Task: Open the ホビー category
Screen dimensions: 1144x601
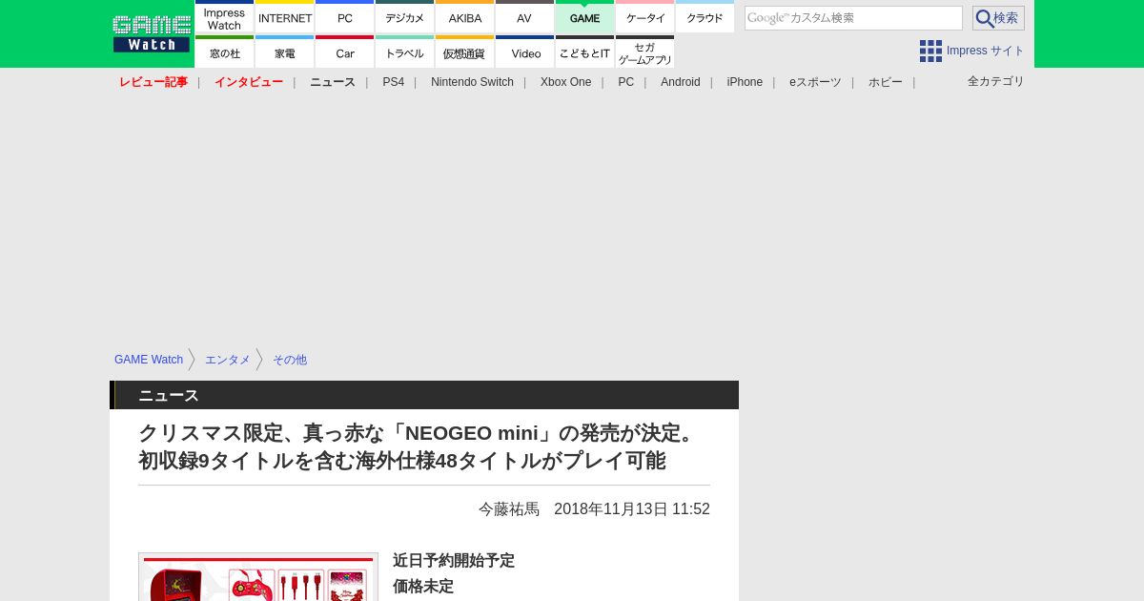Action: click(x=886, y=82)
